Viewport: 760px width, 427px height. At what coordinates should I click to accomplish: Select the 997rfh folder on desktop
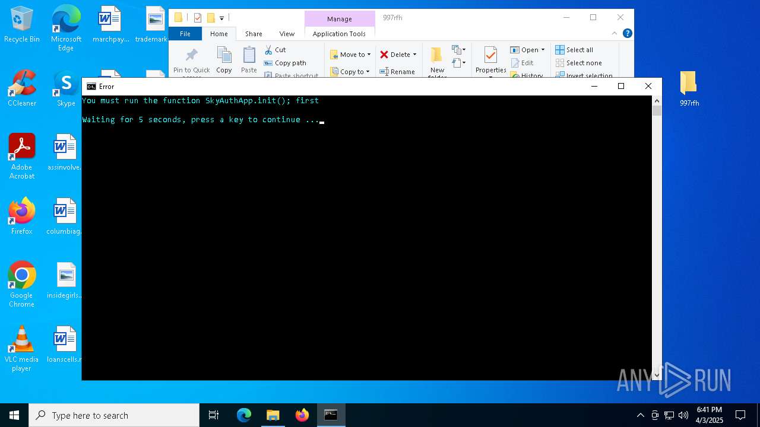point(689,89)
